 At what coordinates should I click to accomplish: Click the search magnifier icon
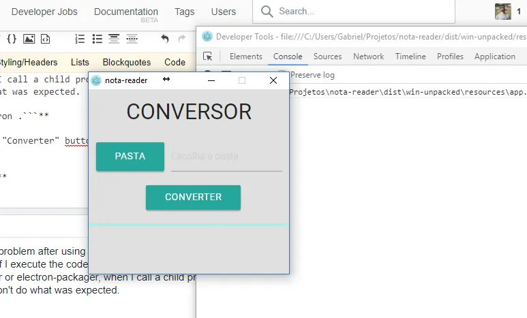[267, 12]
